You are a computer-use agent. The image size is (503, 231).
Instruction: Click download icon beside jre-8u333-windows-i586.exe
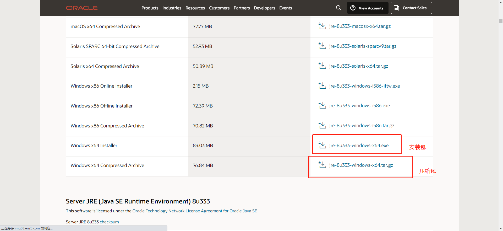pyautogui.click(x=322, y=105)
